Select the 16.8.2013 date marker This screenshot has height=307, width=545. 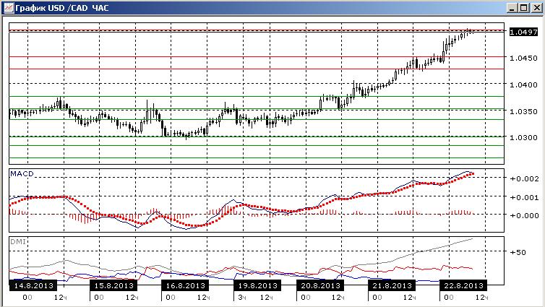point(185,285)
